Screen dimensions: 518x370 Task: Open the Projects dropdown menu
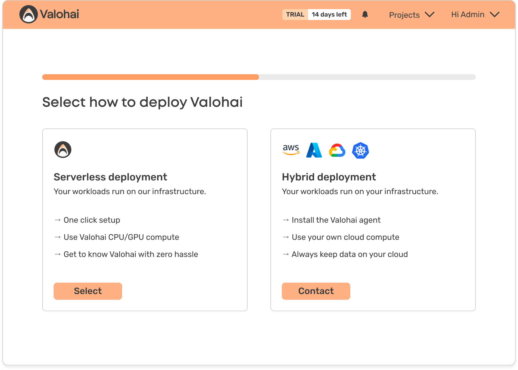click(412, 15)
